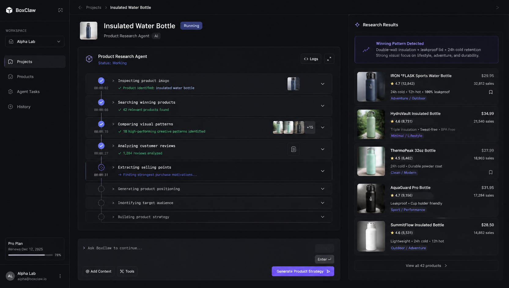The image size is (509, 288).
Task: Click the AI badge next to agent name
Action: pyautogui.click(x=156, y=36)
